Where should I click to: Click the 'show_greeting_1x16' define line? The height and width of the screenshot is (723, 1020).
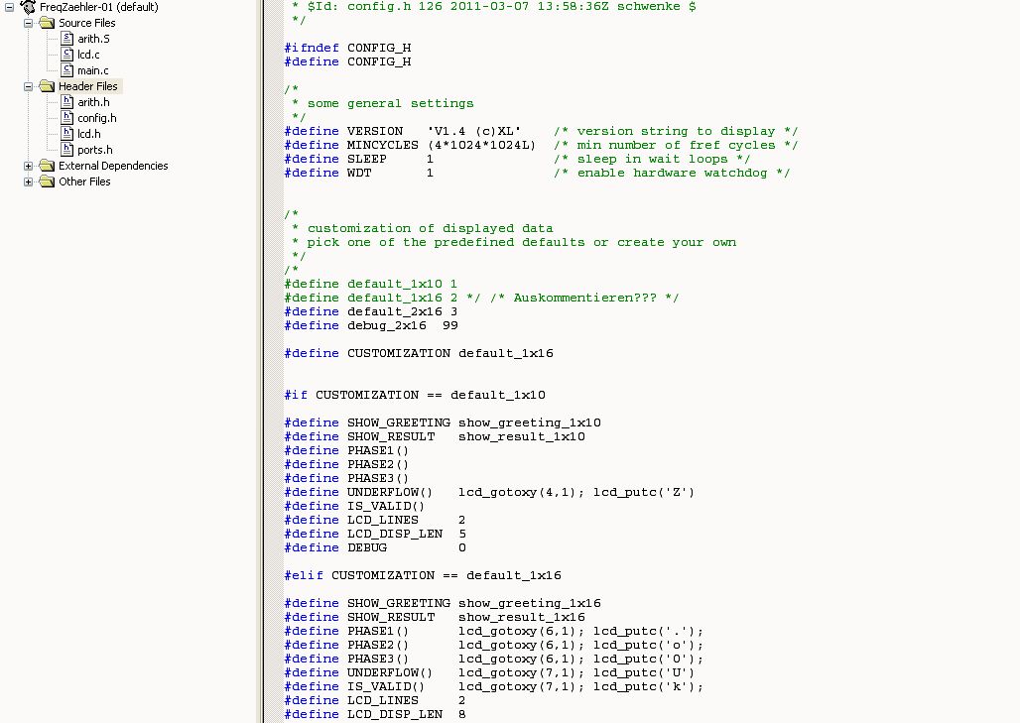click(443, 603)
